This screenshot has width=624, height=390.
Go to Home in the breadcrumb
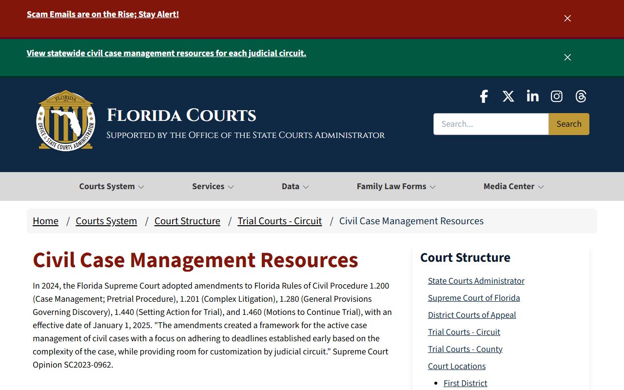point(45,221)
